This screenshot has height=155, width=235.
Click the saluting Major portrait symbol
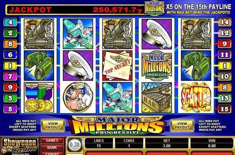pyautogui.click(x=78, y=97)
